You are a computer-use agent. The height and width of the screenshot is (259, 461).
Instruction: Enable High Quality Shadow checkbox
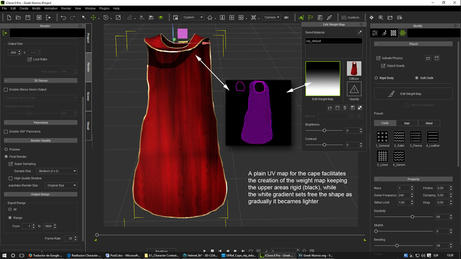[11, 178]
